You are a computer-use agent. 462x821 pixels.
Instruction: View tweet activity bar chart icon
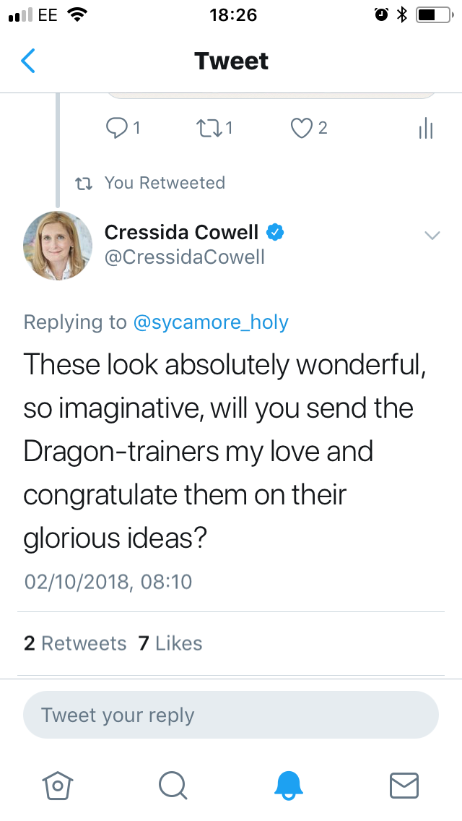point(426,129)
